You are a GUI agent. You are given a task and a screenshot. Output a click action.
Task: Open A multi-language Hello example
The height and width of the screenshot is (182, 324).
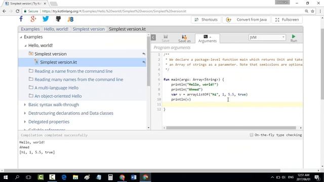pos(56,87)
